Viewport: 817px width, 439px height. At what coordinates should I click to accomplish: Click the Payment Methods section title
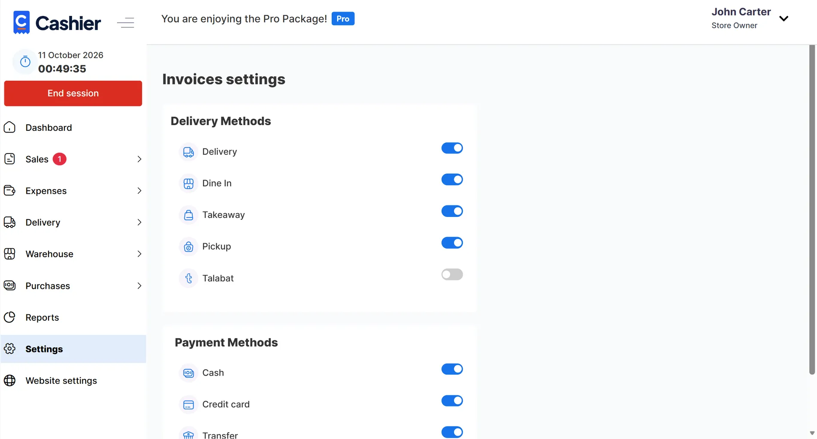pyautogui.click(x=226, y=343)
